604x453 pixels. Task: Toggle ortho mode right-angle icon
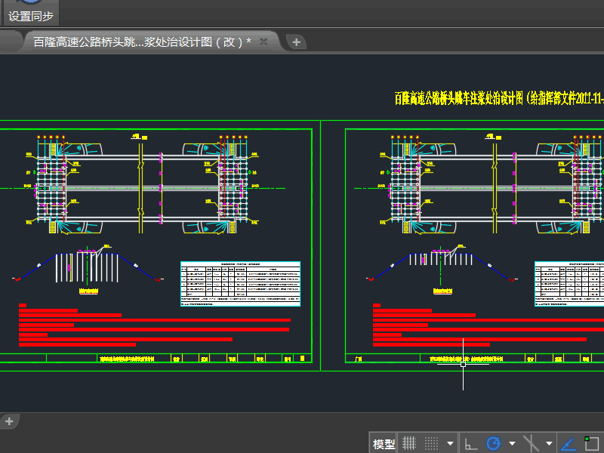470,444
